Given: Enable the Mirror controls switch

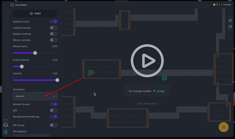Looking at the screenshot, I should tap(53, 40).
